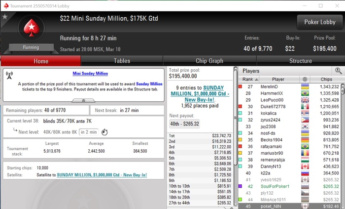Click LeoPucci00's UK flag
This screenshot has height=209, width=345.
click(x=305, y=100)
